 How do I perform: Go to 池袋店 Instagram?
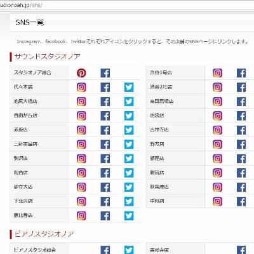(x=217, y=116)
